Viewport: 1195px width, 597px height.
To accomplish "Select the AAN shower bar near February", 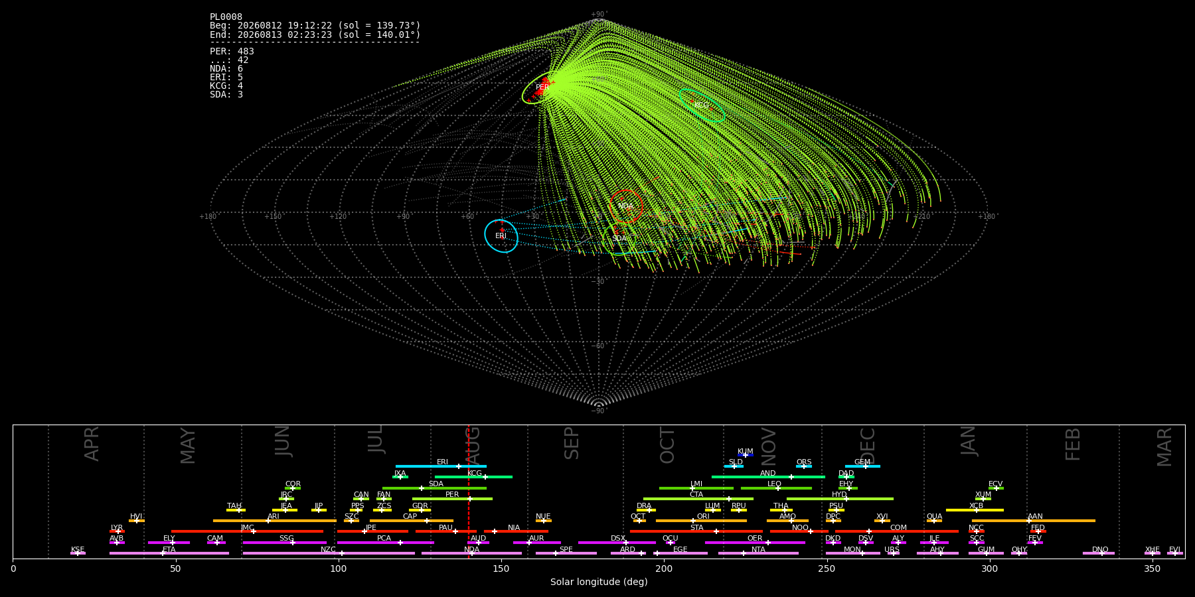I will 1034,521.
